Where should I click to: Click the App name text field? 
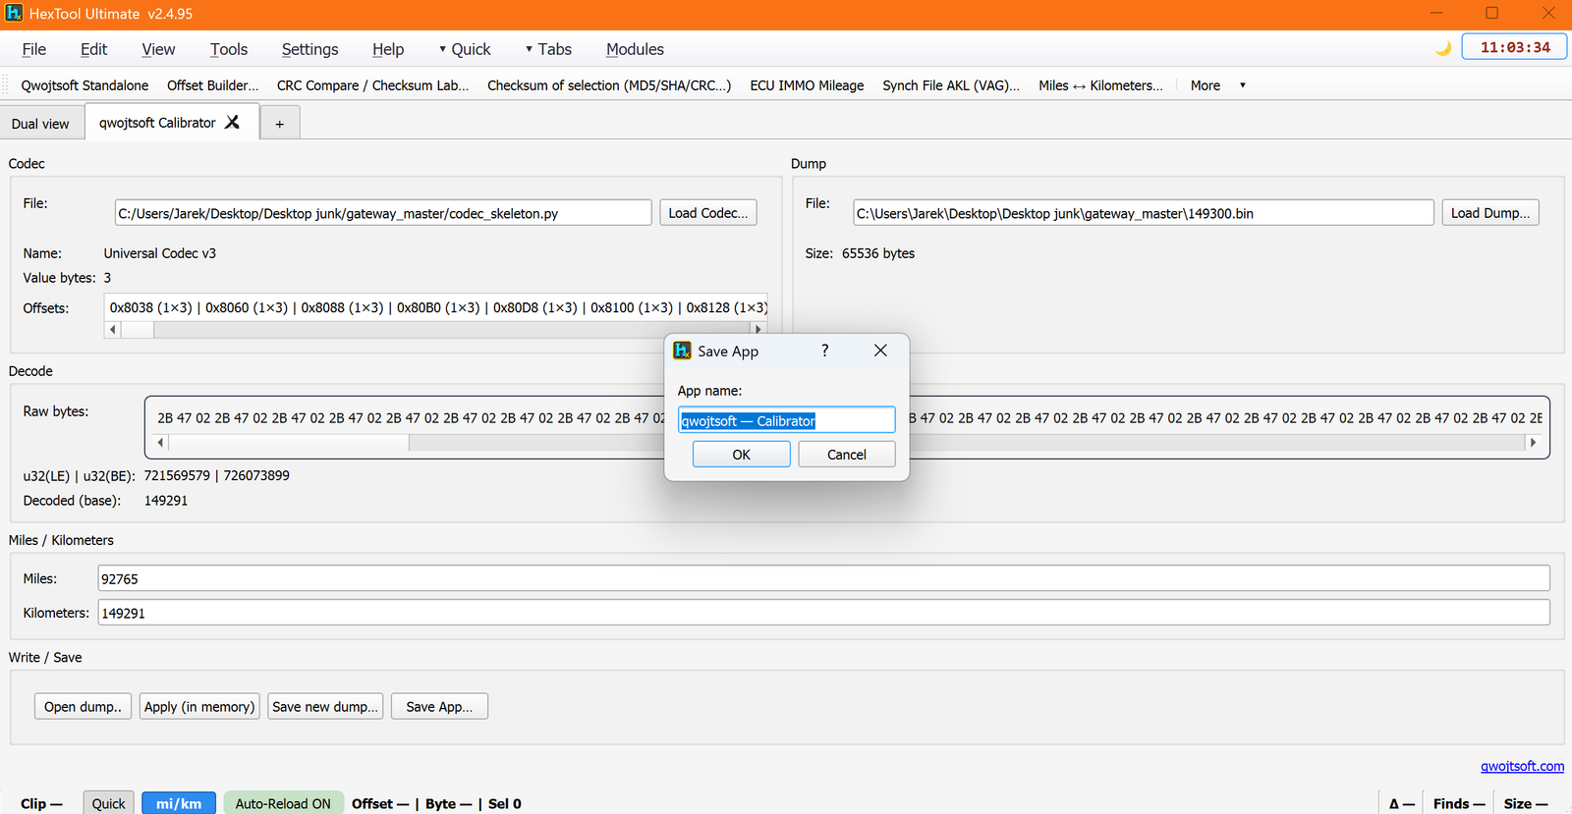[x=787, y=420]
